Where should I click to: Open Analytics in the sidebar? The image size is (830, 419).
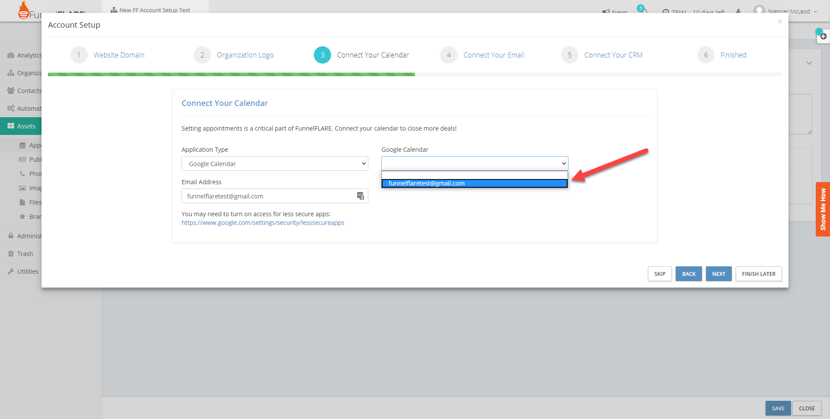[x=24, y=55]
